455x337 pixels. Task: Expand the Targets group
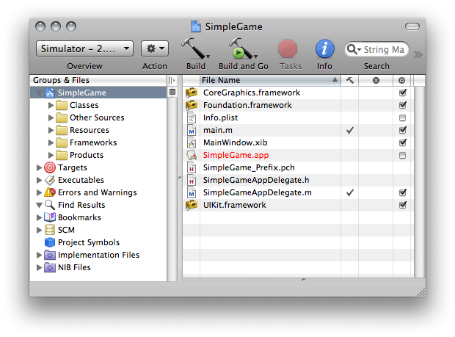(39, 167)
